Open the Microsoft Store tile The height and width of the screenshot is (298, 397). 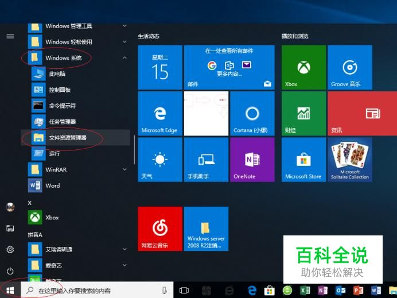303,160
